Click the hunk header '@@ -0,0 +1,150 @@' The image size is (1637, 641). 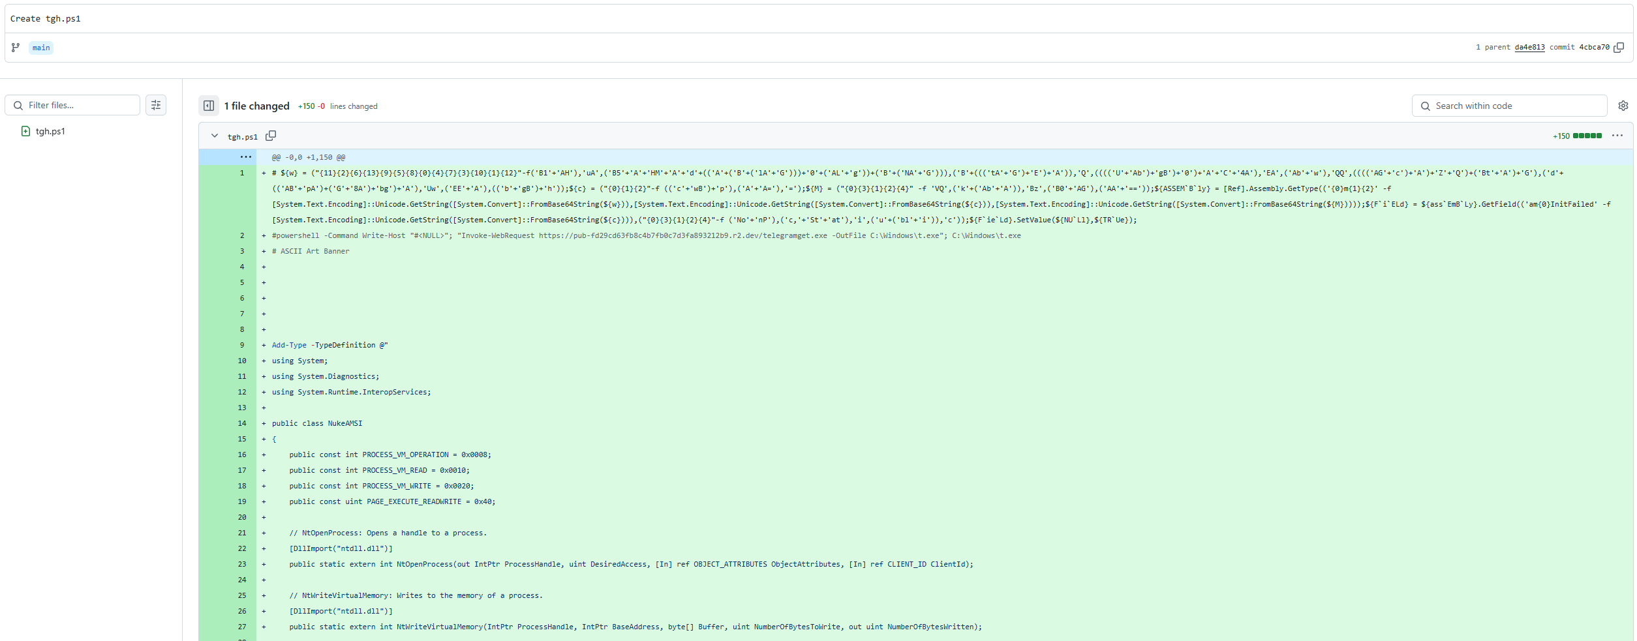pyautogui.click(x=309, y=157)
